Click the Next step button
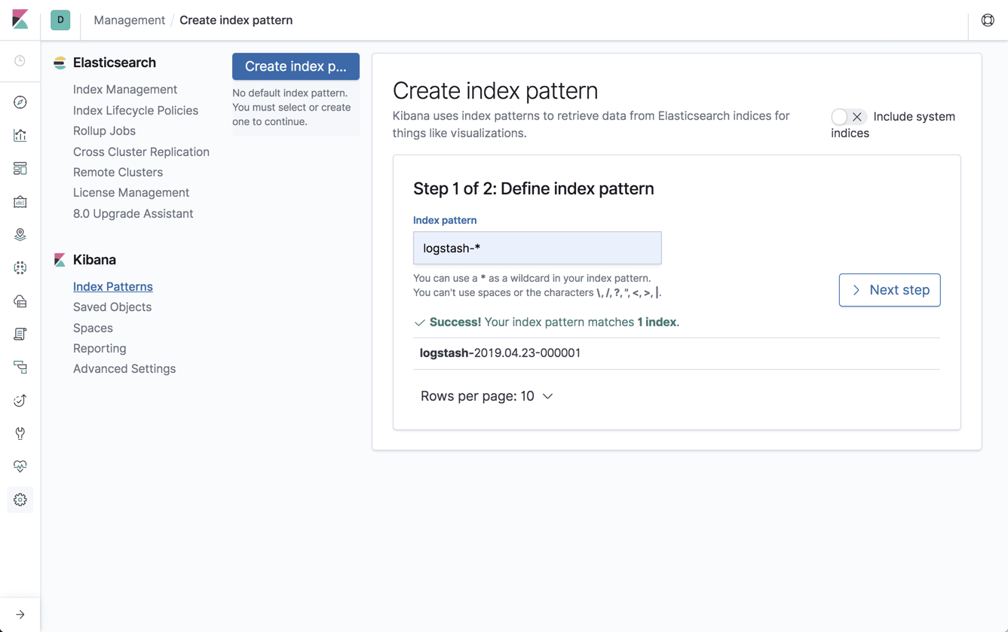The image size is (1008, 632). pyautogui.click(x=890, y=290)
